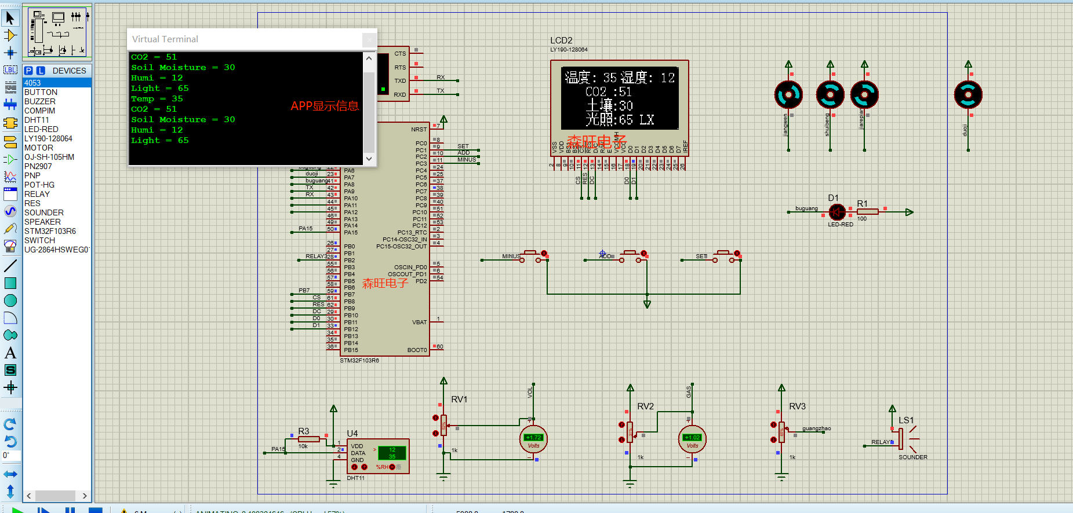This screenshot has width=1073, height=513.
Task: Click the Virtual Terminal scroll down arrow
Action: point(369,159)
